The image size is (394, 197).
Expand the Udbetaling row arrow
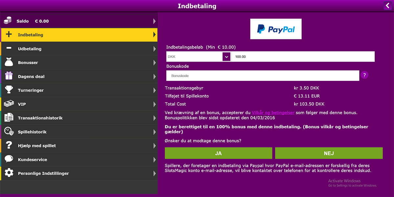(x=154, y=49)
